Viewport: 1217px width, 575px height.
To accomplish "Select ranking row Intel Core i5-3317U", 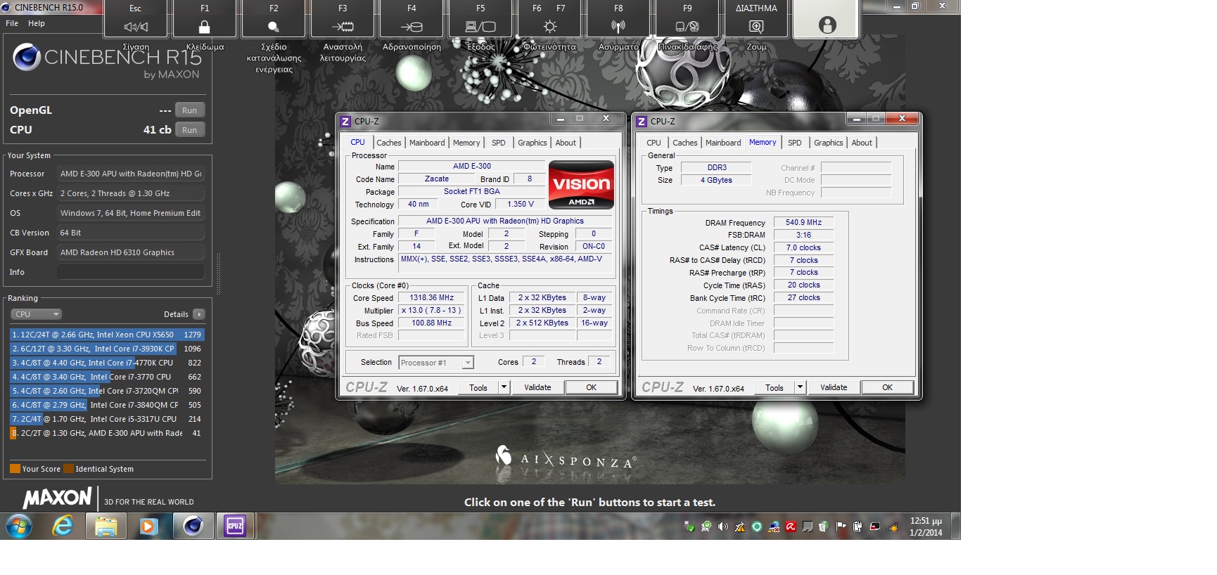I will tap(107, 419).
